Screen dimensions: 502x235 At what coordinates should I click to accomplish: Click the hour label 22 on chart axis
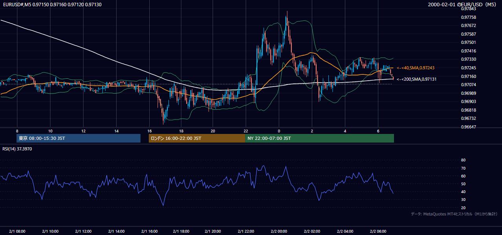(x=246, y=131)
